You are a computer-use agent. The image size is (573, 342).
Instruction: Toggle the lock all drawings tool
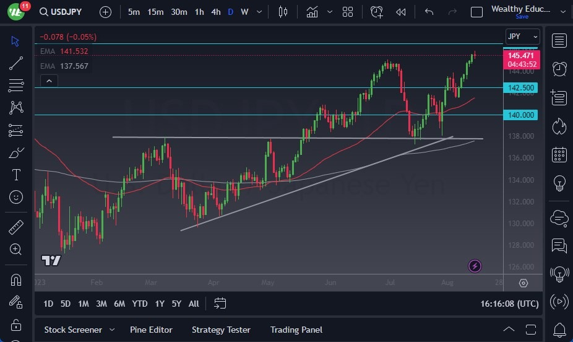tap(17, 325)
